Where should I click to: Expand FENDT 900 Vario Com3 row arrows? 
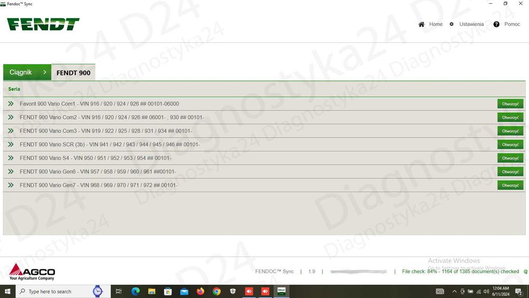tap(11, 131)
